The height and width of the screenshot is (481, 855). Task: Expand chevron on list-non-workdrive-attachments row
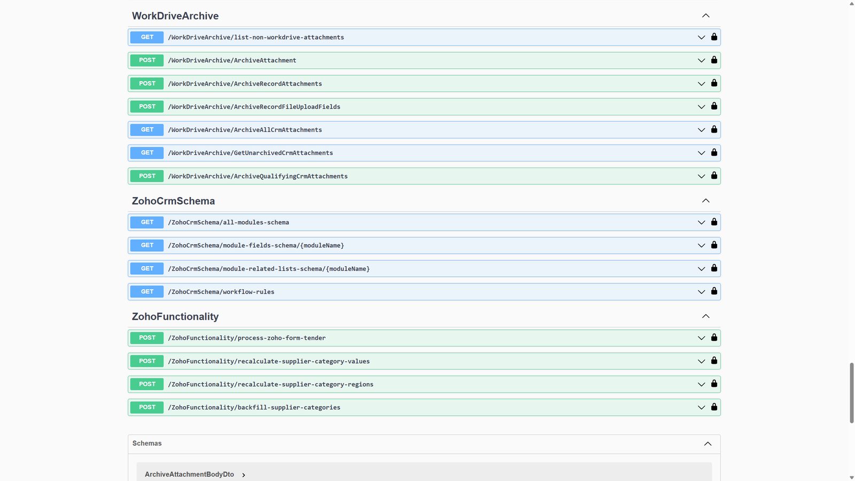point(701,37)
